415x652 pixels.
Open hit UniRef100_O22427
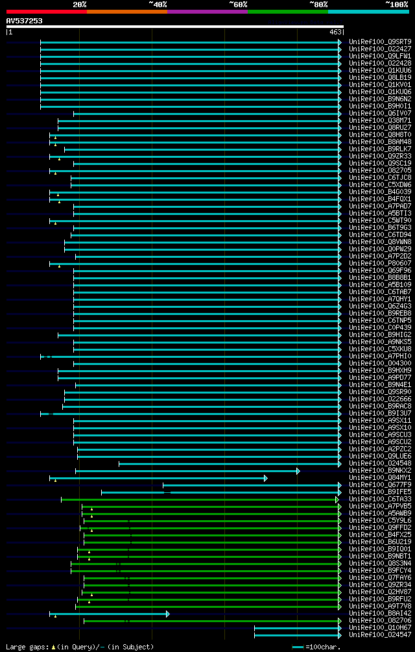point(380,49)
